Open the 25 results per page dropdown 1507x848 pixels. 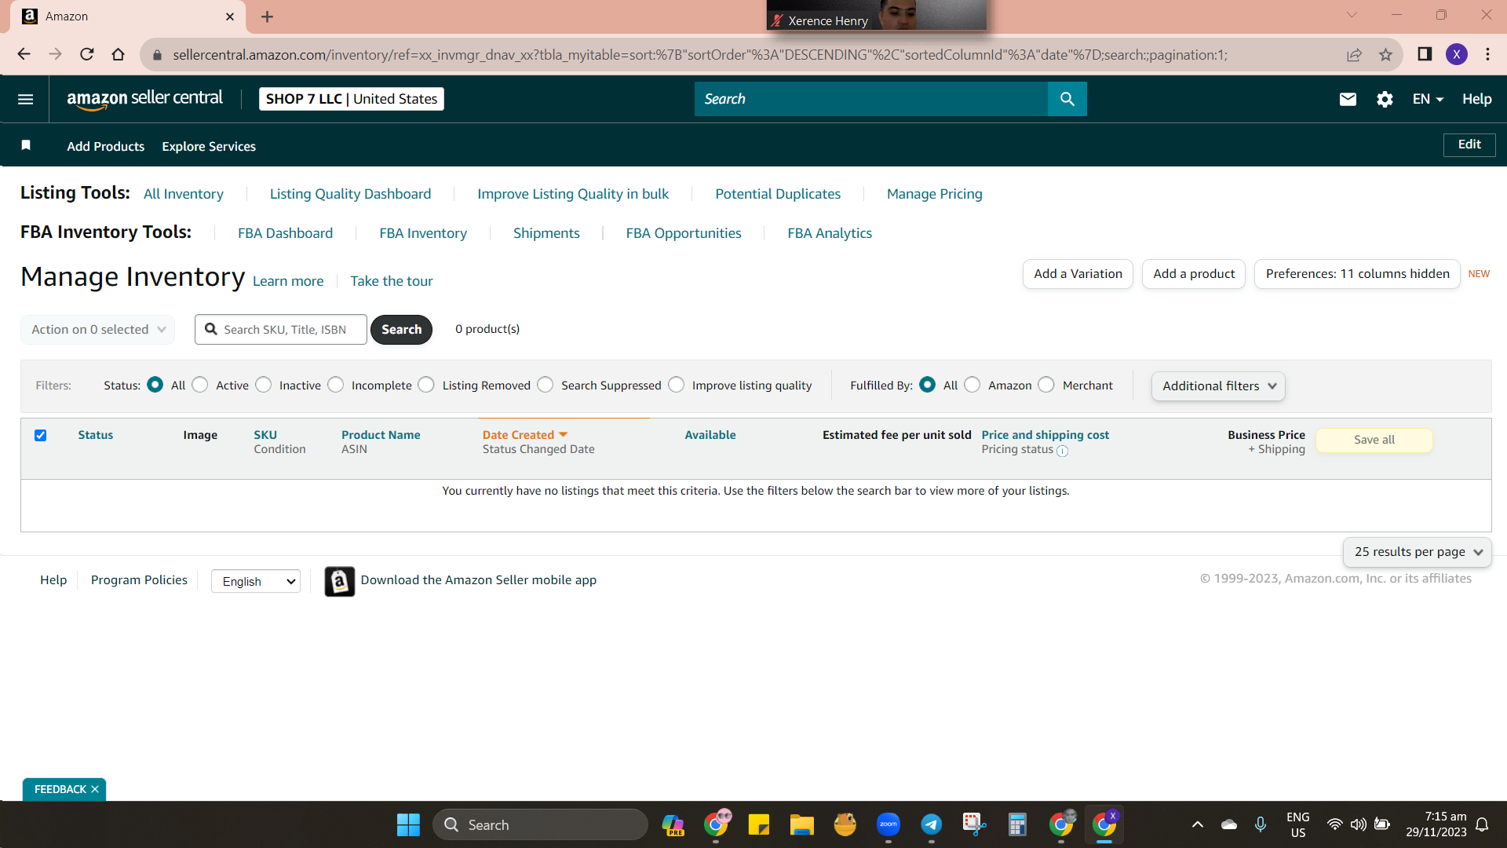pos(1418,552)
